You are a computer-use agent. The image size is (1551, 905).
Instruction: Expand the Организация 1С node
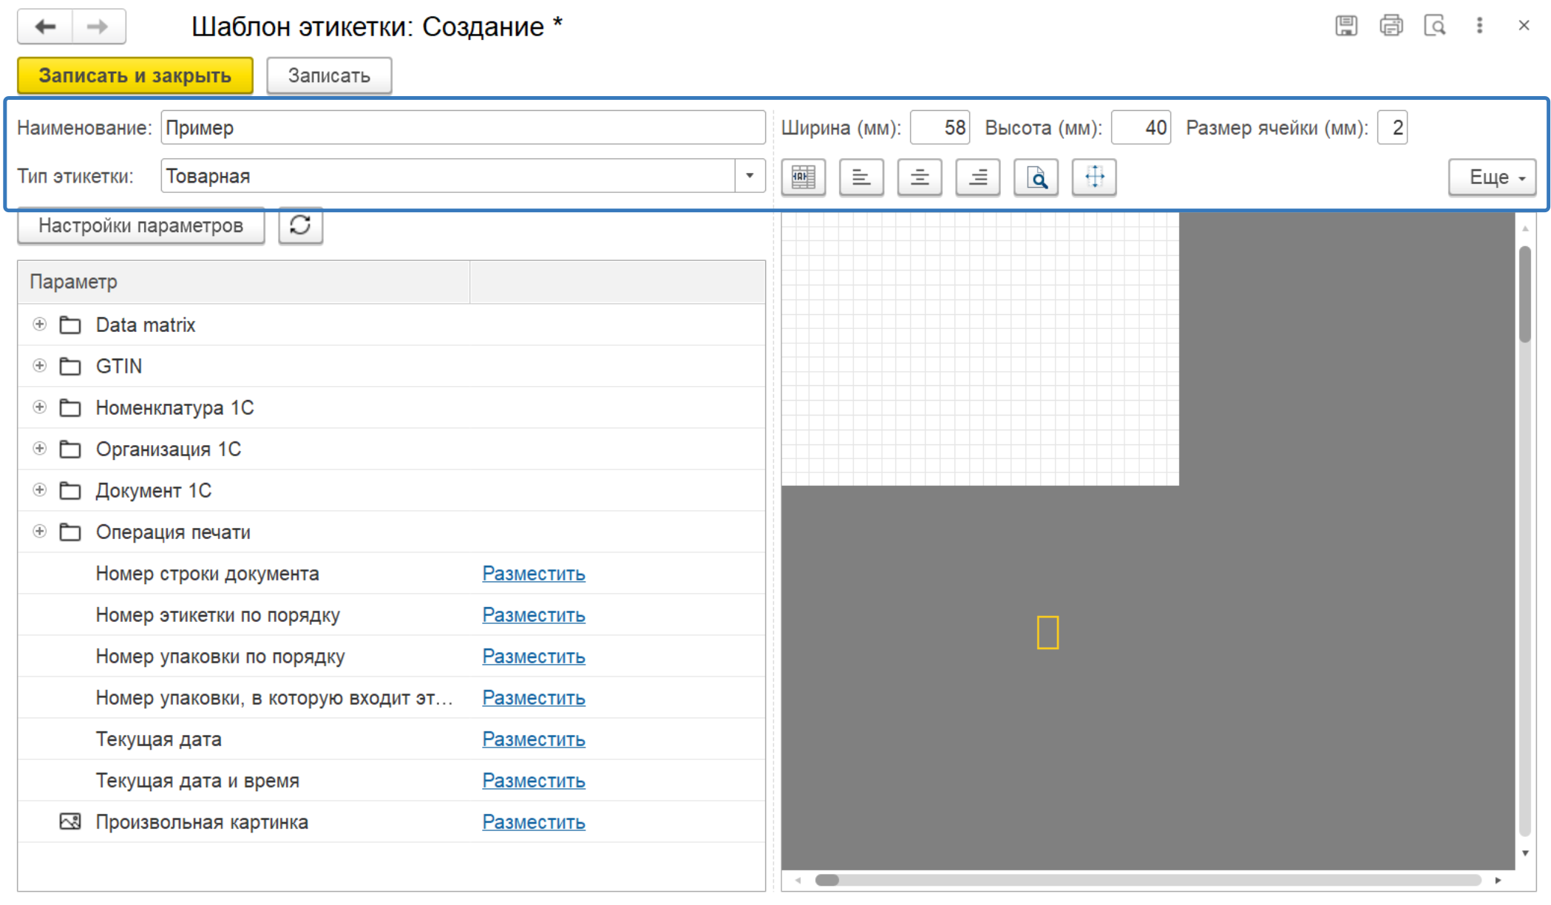40,449
